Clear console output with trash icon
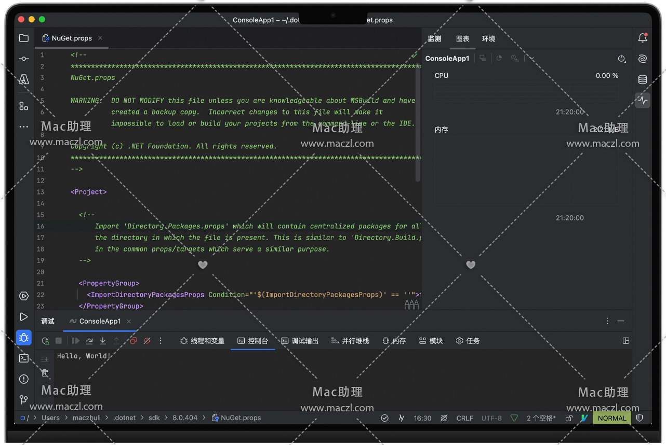This screenshot has height=445, width=666. (x=45, y=372)
